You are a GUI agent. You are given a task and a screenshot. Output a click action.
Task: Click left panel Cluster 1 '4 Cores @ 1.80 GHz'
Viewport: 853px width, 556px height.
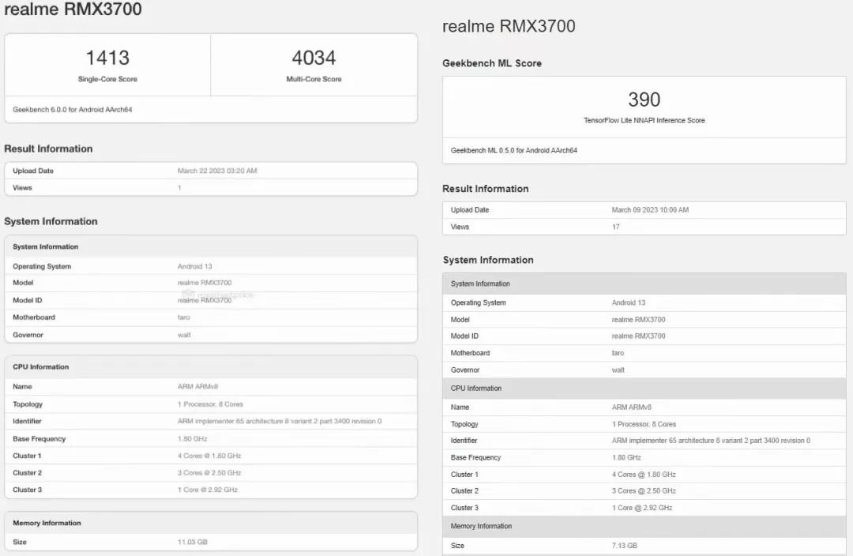[209, 456]
